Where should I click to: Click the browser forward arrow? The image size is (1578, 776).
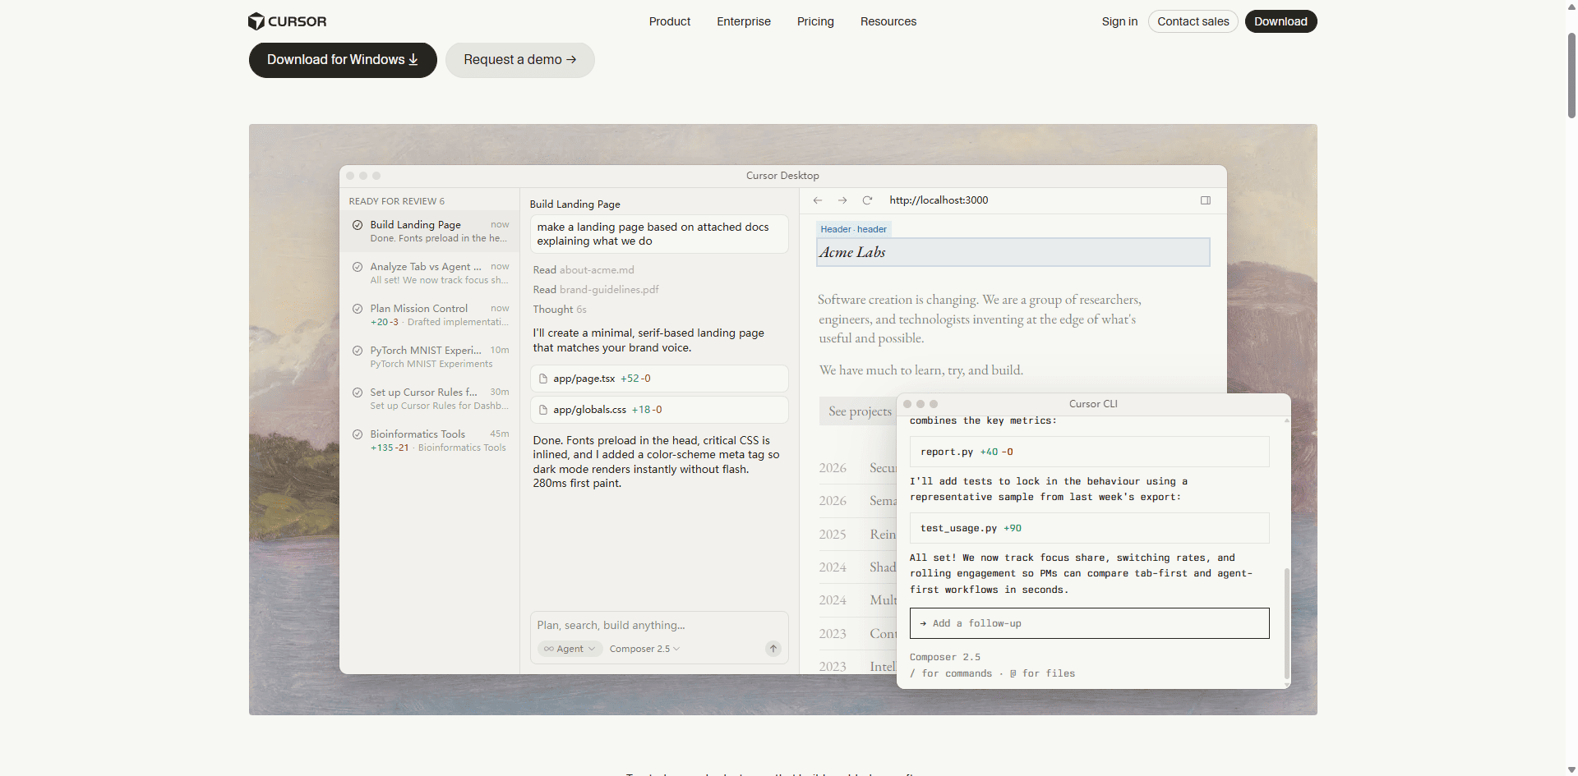(x=842, y=200)
